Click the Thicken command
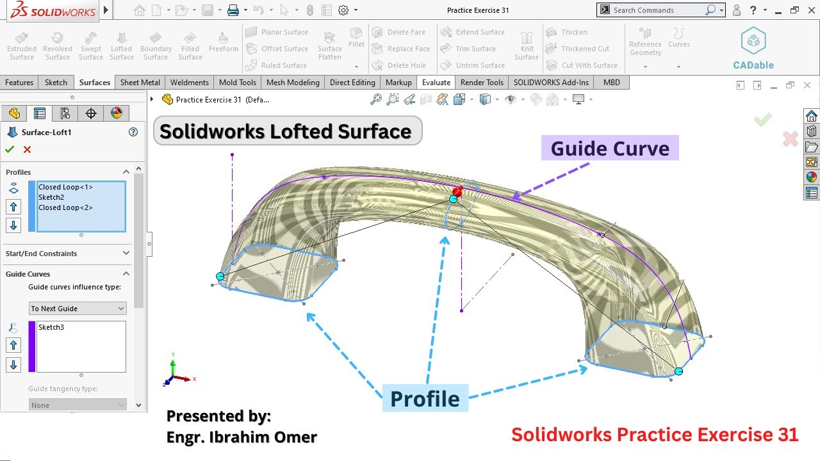 566,32
